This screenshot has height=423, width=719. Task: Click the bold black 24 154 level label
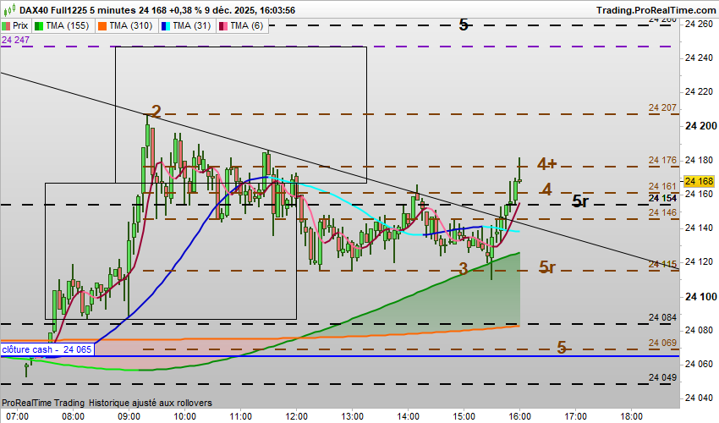click(x=662, y=198)
